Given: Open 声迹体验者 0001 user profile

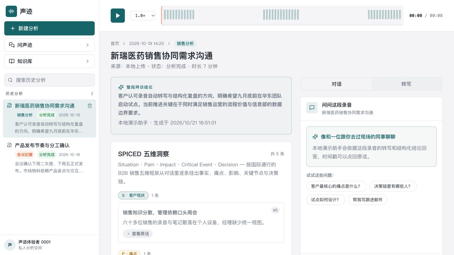Looking at the screenshot, I should click(x=49, y=245).
